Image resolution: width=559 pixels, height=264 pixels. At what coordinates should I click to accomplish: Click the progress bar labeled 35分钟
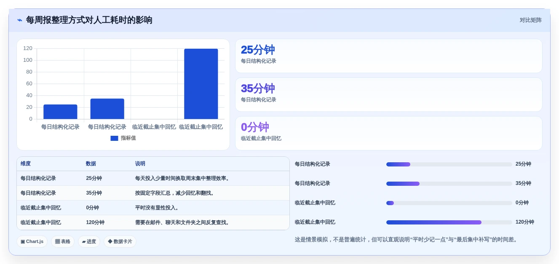[x=449, y=184]
